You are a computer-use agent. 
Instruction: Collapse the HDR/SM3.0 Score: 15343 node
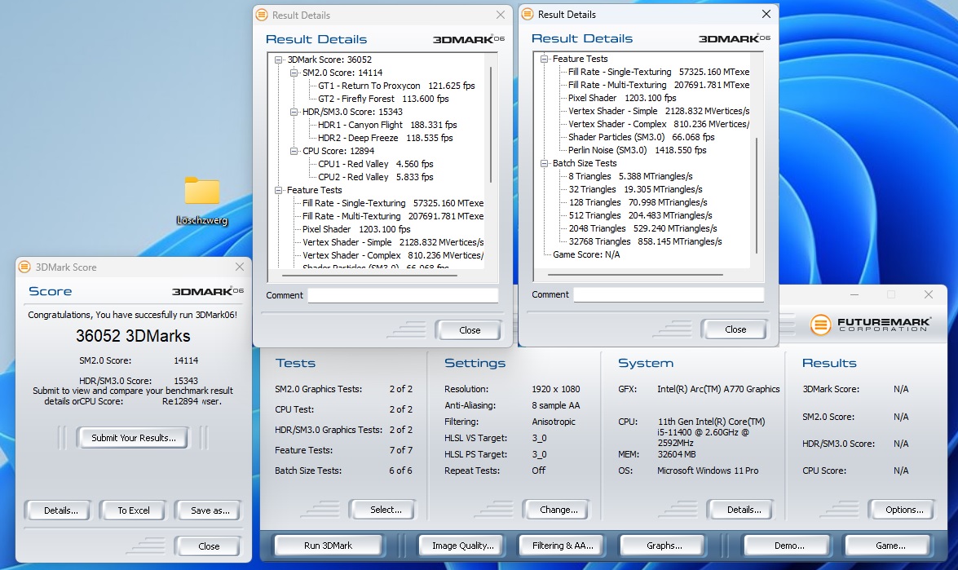pyautogui.click(x=294, y=112)
